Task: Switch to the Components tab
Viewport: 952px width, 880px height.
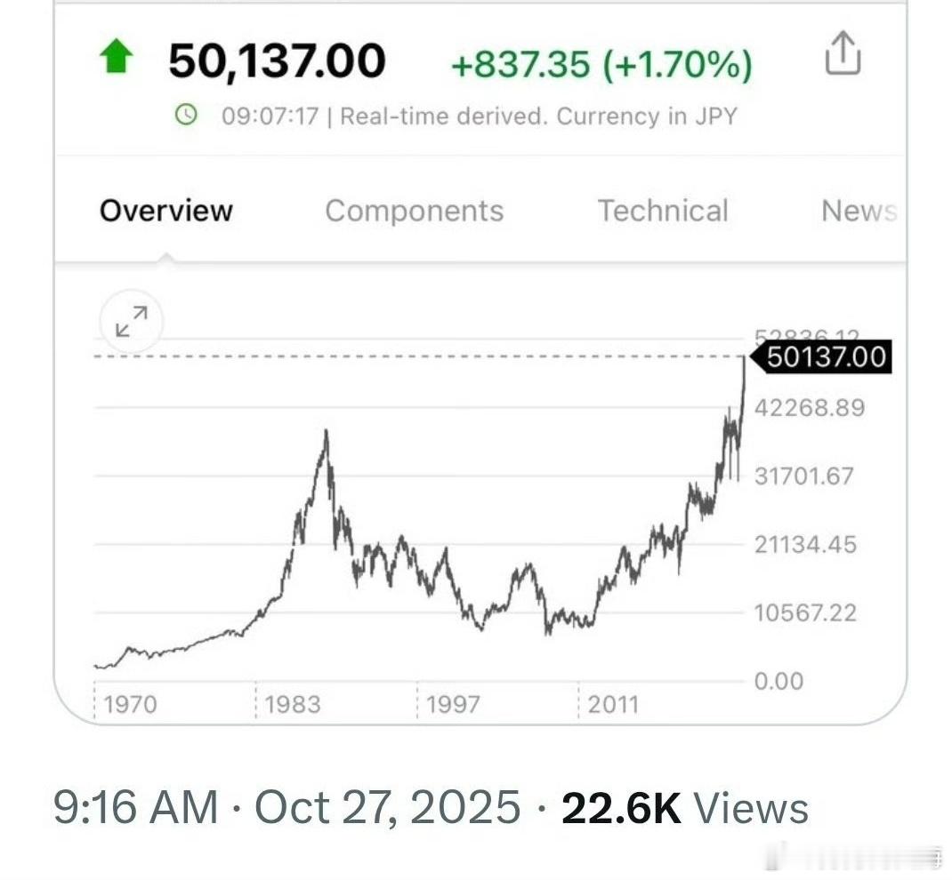Action: tap(415, 211)
